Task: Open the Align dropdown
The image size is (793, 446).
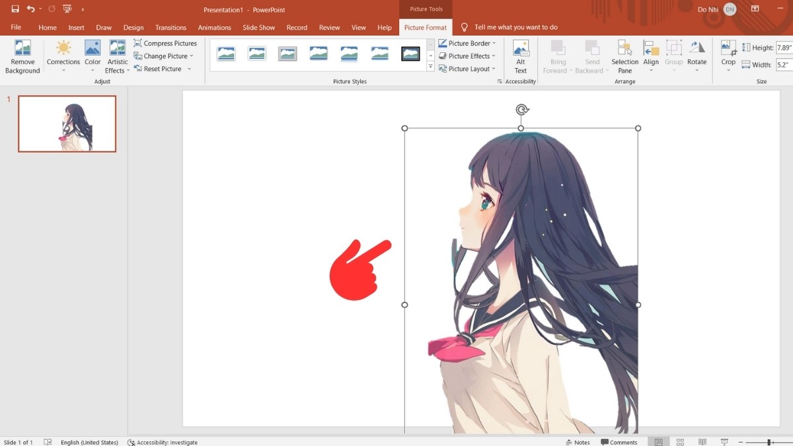Action: click(651, 57)
